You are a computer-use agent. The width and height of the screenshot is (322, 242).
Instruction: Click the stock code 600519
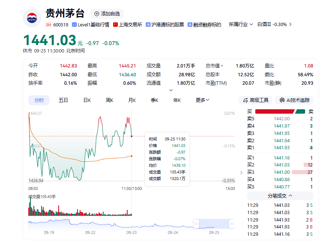[x=61, y=25]
